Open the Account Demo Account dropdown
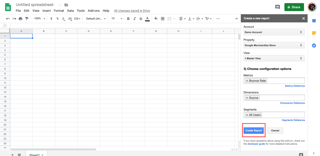Screen dimensions: 320x156 pos(274,32)
